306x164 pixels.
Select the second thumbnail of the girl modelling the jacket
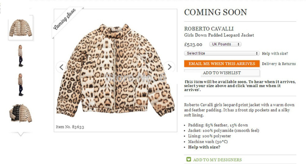pos(21,56)
